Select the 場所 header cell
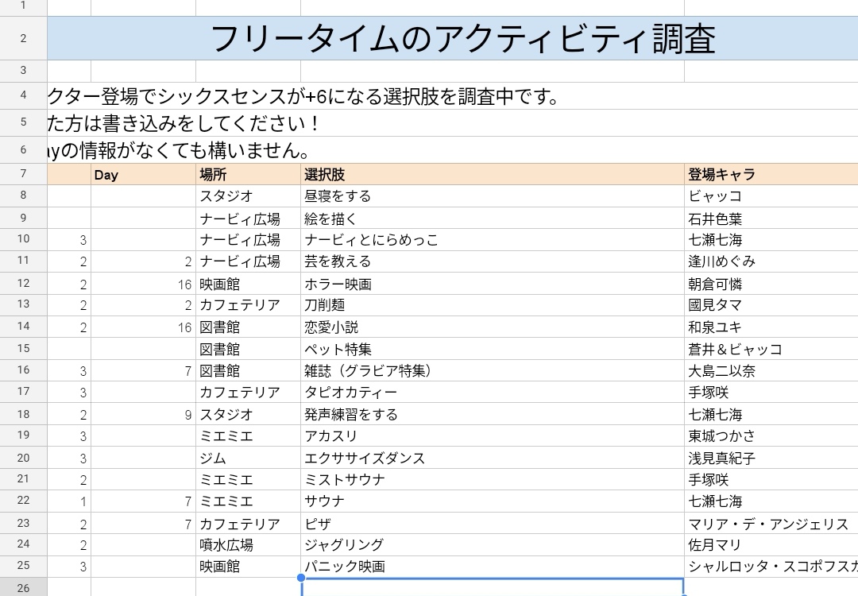The width and height of the screenshot is (858, 596). coord(248,175)
